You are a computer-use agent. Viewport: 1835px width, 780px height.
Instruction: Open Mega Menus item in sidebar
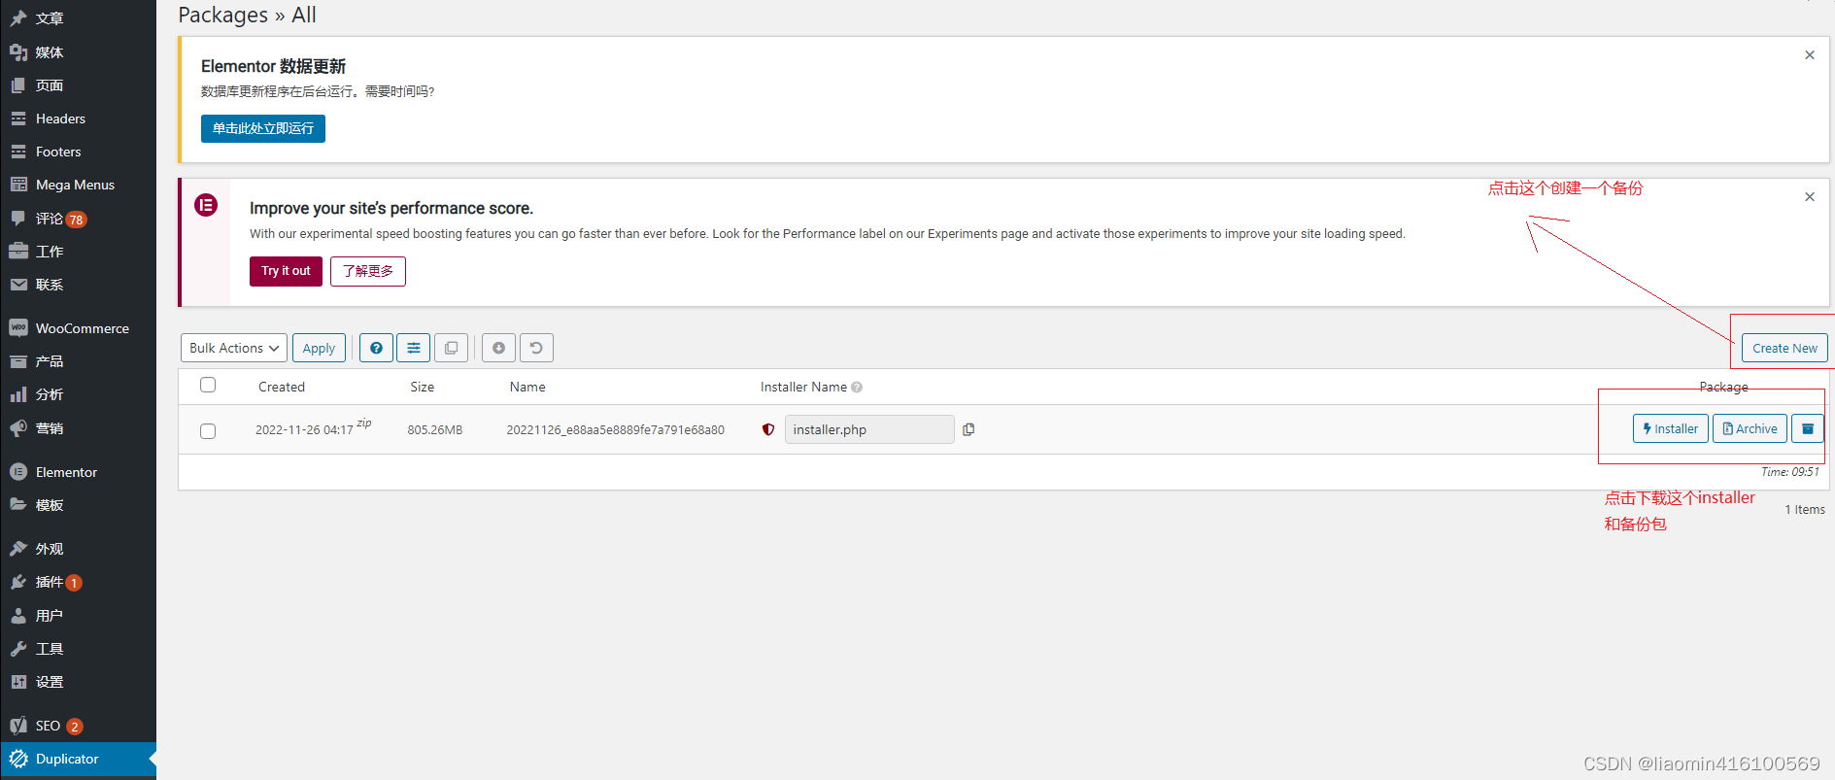[x=75, y=185]
